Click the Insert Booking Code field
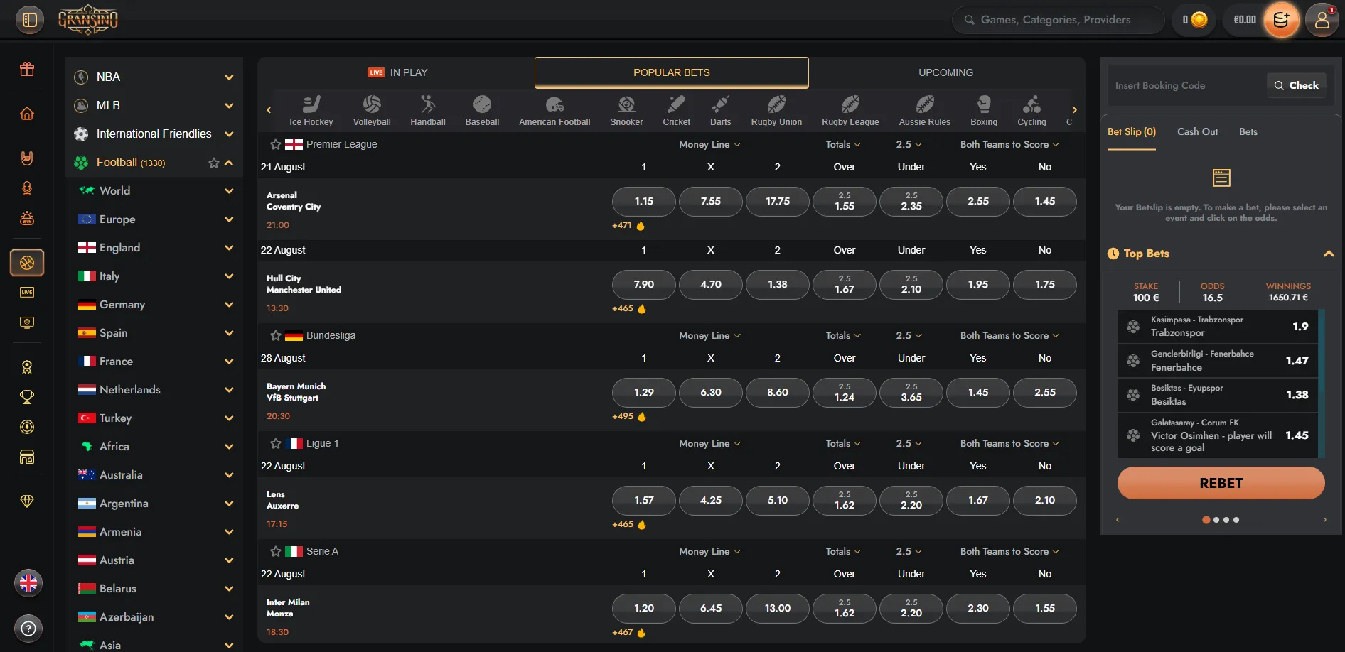 tap(1186, 85)
